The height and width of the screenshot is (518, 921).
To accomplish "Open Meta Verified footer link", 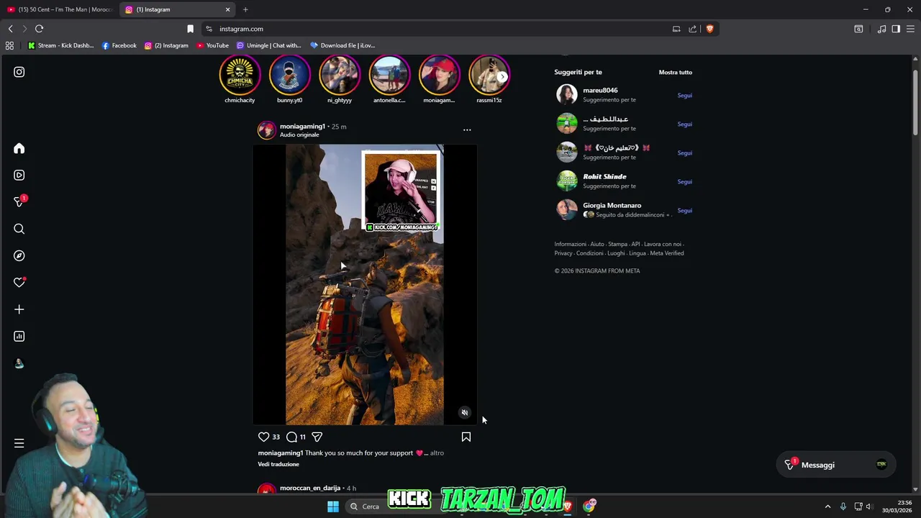I will (667, 253).
